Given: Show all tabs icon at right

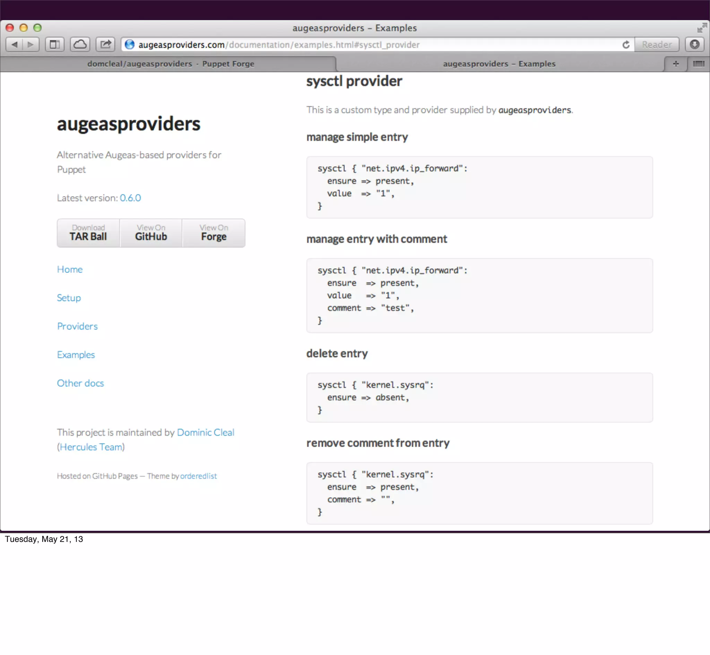Looking at the screenshot, I should [x=698, y=64].
